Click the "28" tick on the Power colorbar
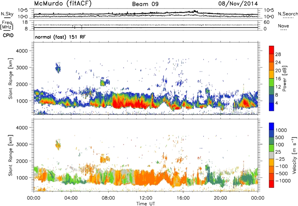Viewport: 298px width, 206px height. 278,54
